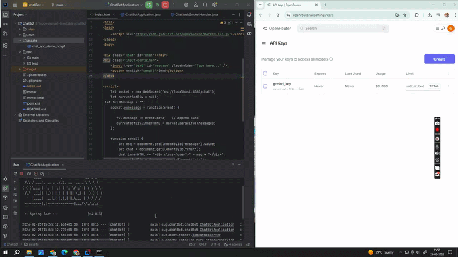
Task: Click the screen recorder camera icon
Action: [437, 123]
